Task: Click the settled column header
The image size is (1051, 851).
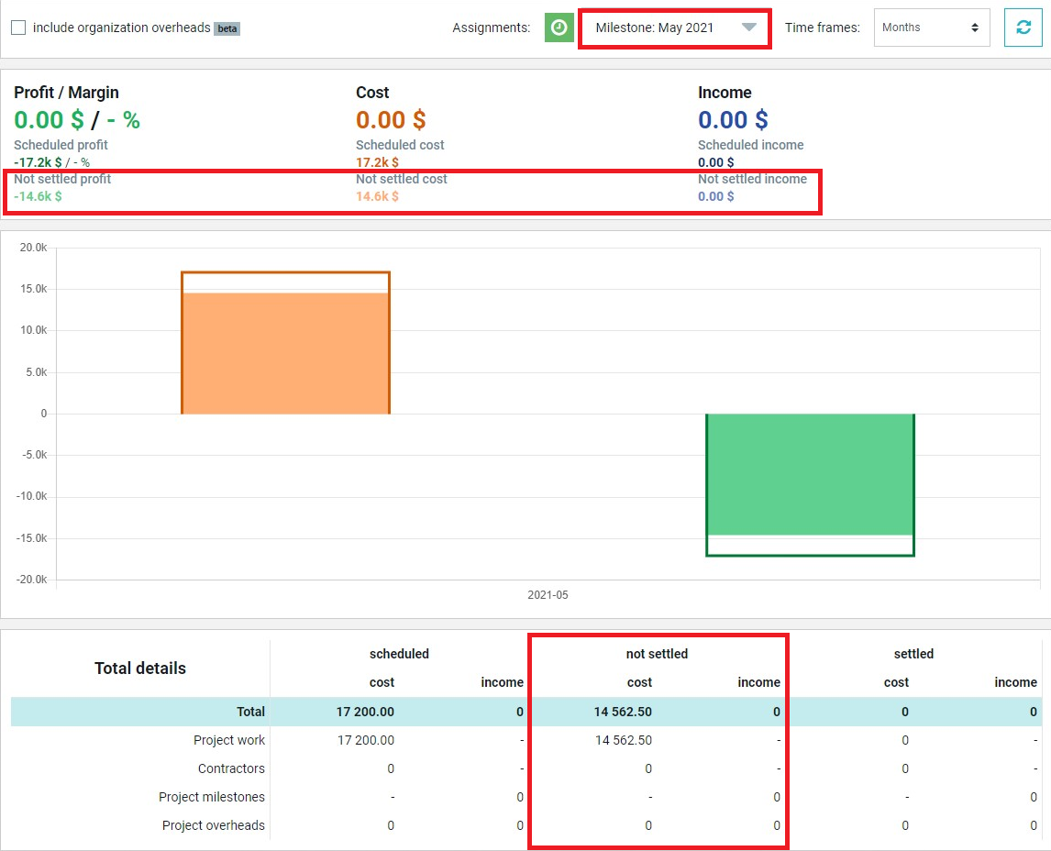Action: click(913, 654)
